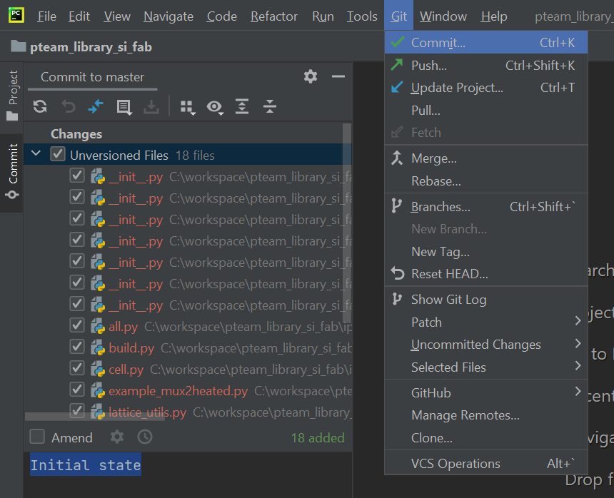The height and width of the screenshot is (498, 614).
Task: Open the Project tool window tab
Action: pos(12,95)
